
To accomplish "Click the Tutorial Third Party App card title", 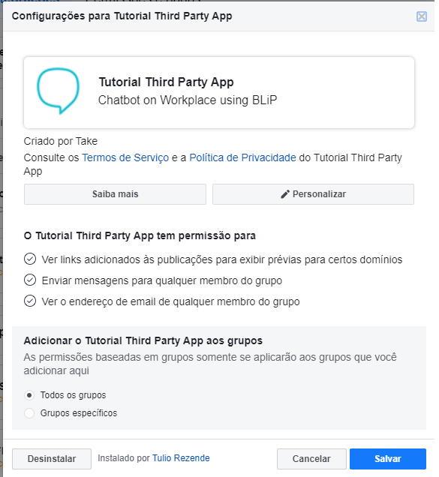I will point(167,82).
